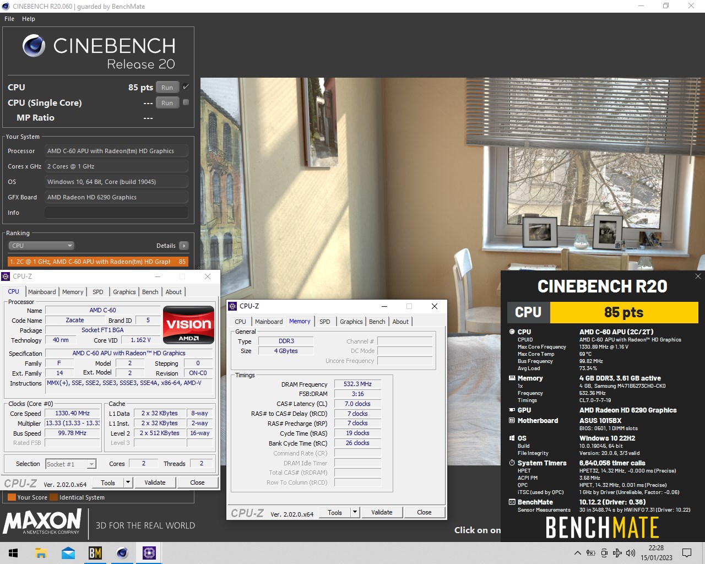The width and height of the screenshot is (705, 564).
Task: Click Validate in CPU-Z Memory window
Action: pos(382,512)
